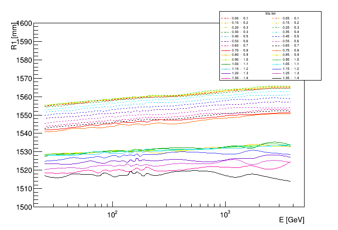The width and height of the screenshot is (338, 230).
Task: Click the 'Eta bin' legend title
Action: click(x=270, y=14)
